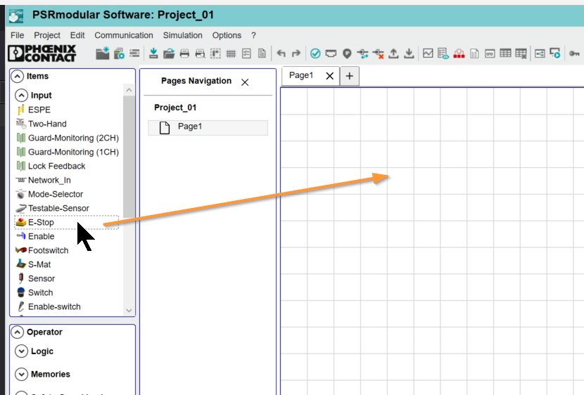The width and height of the screenshot is (584, 395).
Task: Click the list with eye monitor icon
Action: click(443, 53)
